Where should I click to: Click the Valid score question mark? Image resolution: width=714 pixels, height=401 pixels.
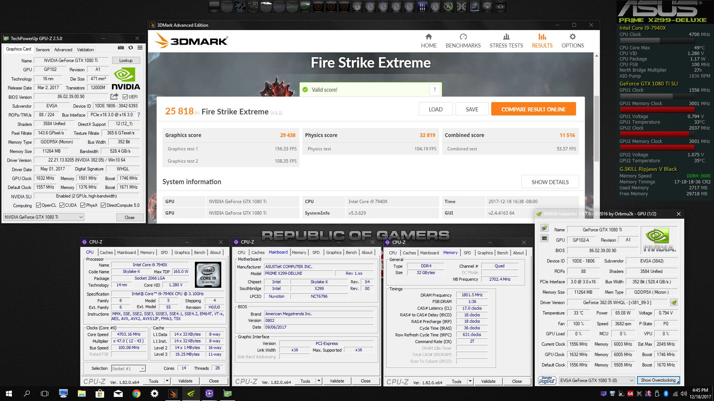[435, 89]
